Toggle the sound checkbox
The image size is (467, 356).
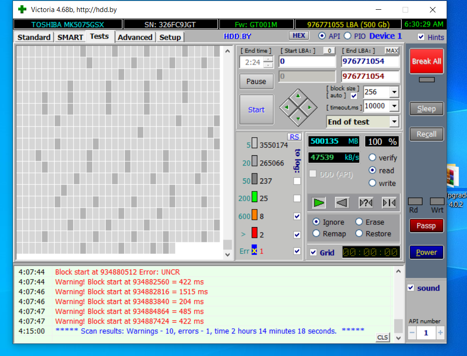pyautogui.click(x=410, y=288)
